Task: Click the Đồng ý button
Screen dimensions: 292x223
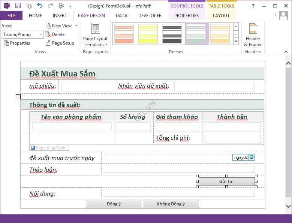Action: click(114, 204)
